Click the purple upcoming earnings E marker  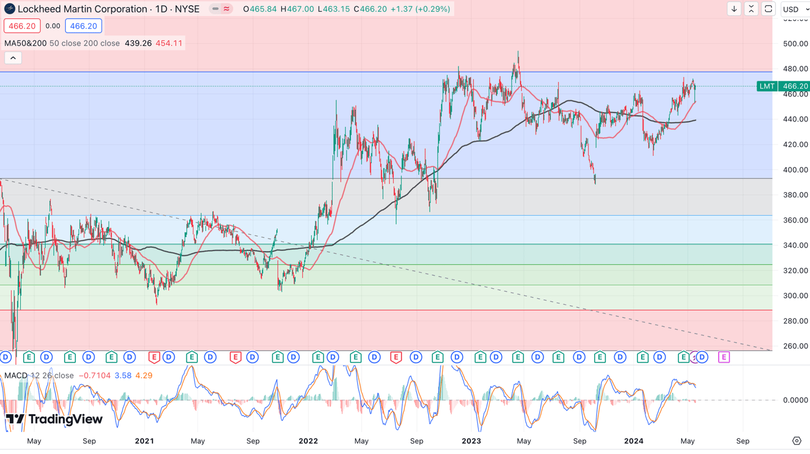tap(723, 357)
